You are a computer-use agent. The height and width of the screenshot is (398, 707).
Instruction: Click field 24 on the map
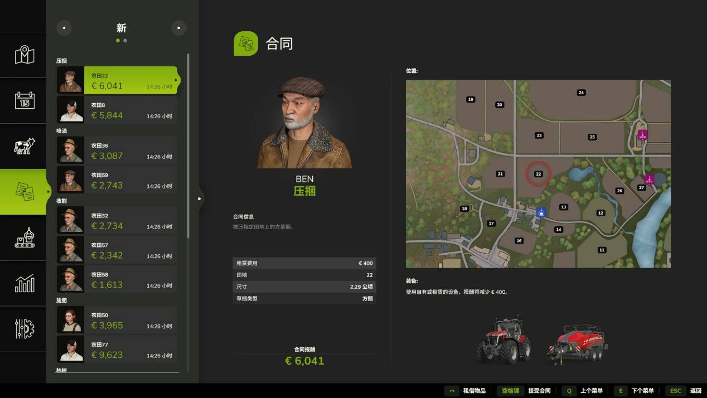coord(581,93)
